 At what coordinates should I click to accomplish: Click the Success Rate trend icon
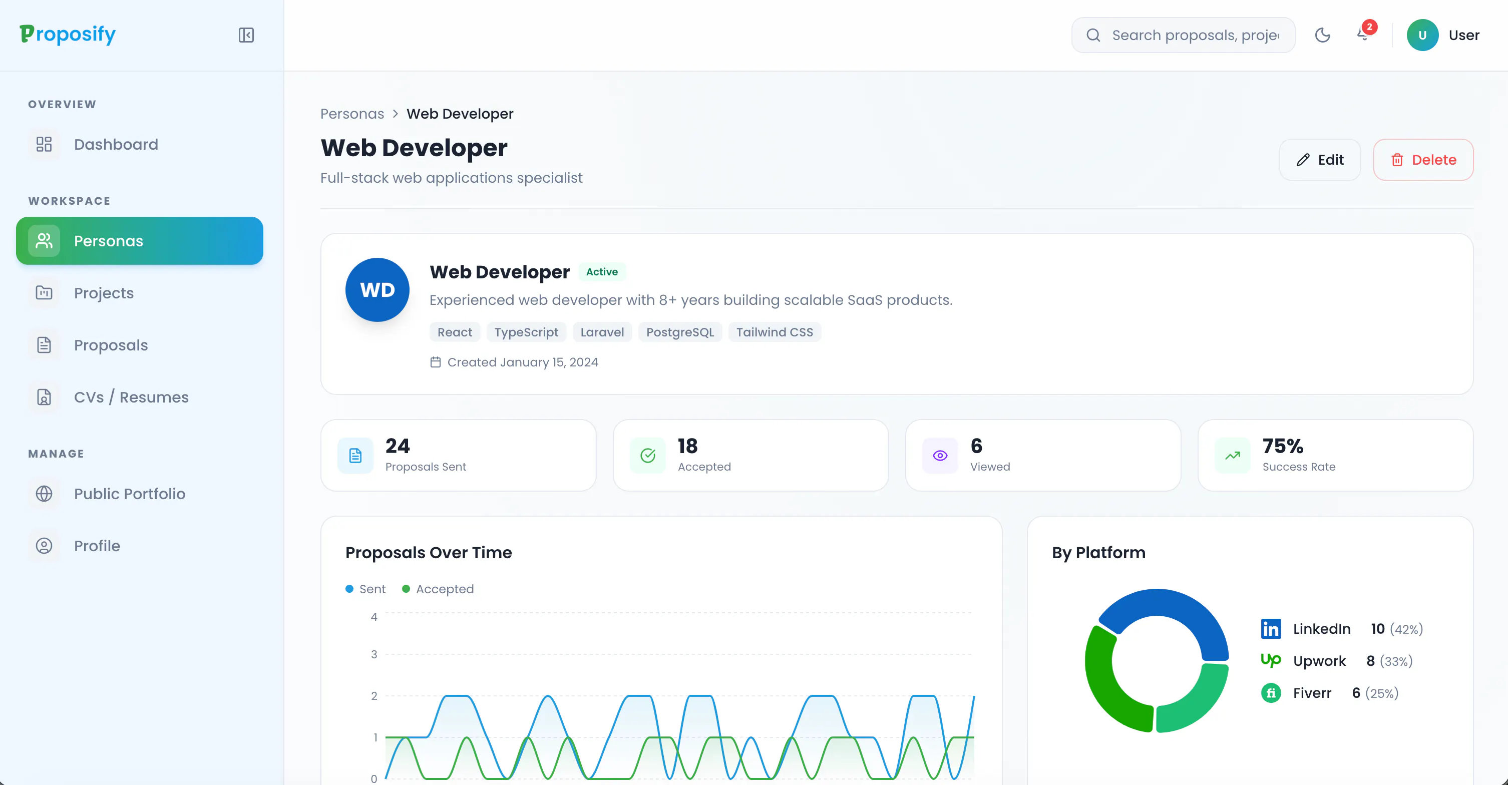pos(1232,456)
